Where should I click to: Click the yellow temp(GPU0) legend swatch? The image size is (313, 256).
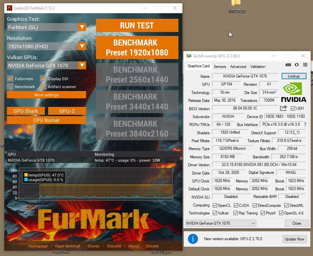click(26, 175)
